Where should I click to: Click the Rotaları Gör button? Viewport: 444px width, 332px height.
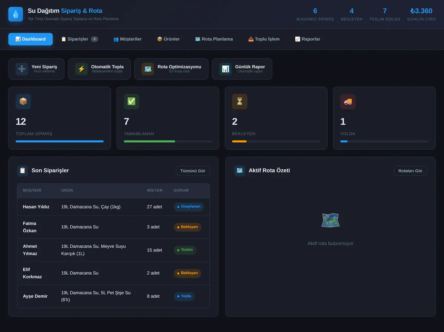click(x=410, y=171)
